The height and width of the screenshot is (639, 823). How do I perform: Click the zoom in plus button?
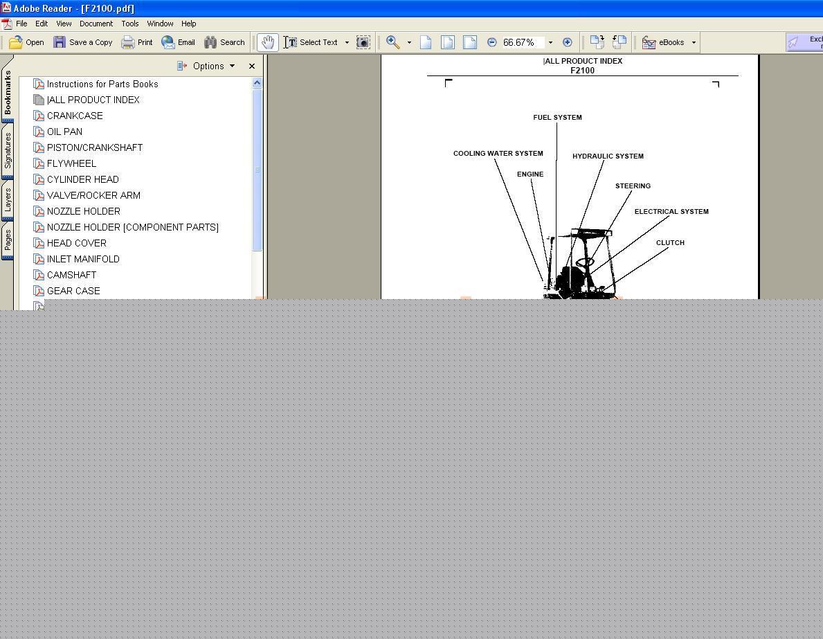coord(567,42)
